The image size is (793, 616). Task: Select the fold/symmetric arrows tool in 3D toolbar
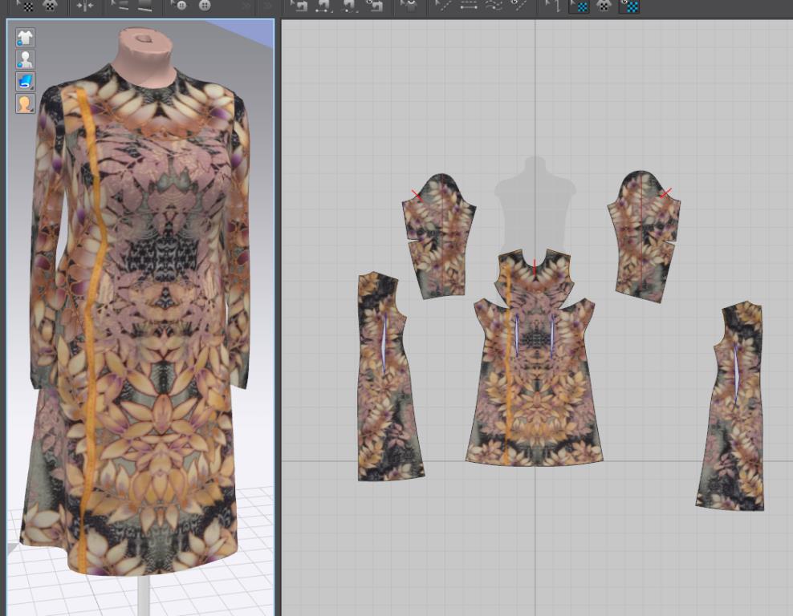point(84,6)
